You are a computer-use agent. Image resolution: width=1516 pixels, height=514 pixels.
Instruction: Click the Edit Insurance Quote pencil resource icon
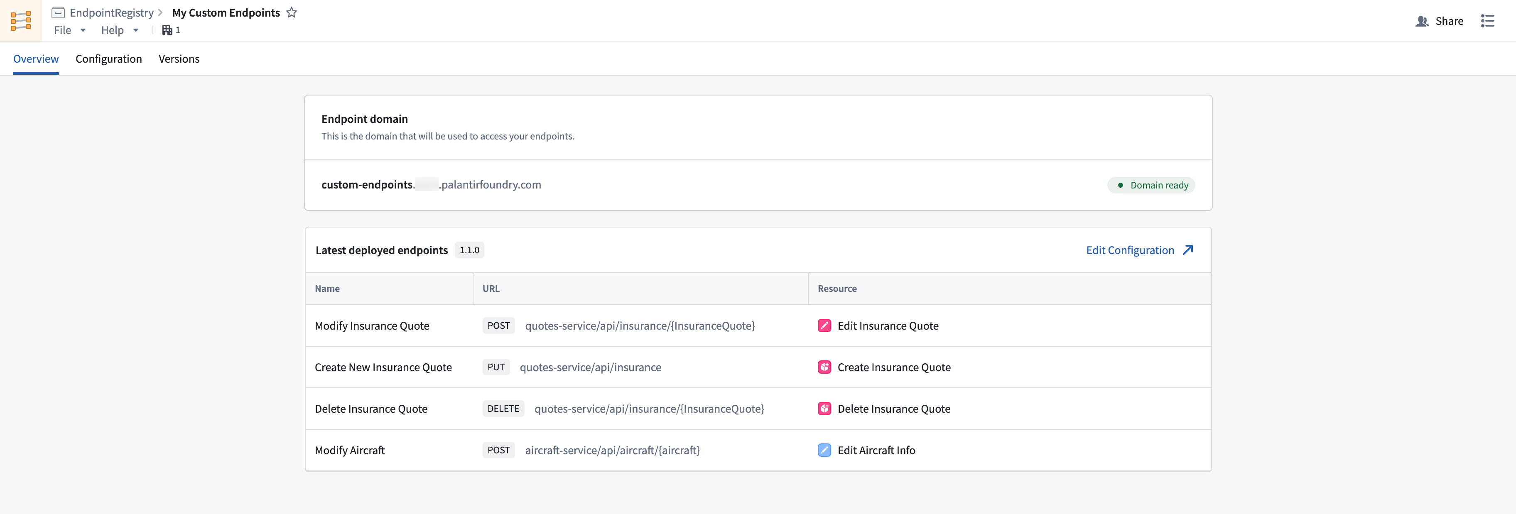(824, 325)
